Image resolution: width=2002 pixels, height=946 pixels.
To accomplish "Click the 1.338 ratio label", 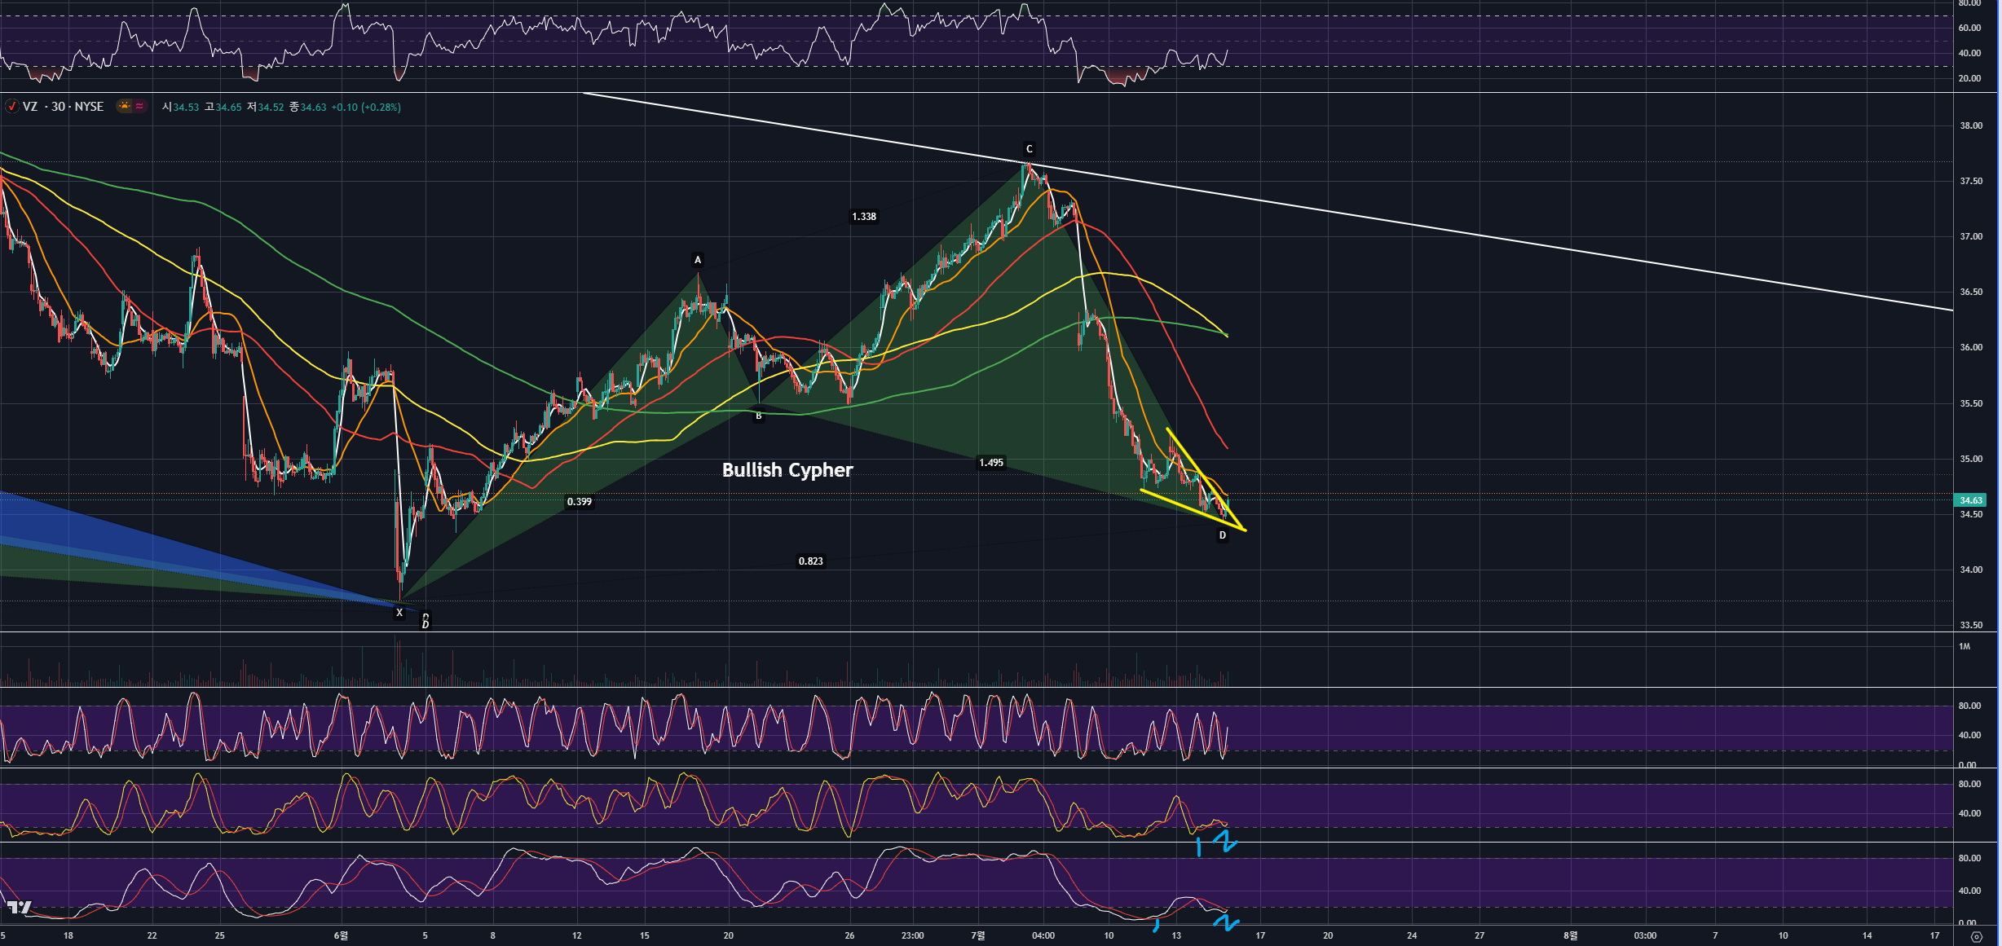I will [x=864, y=217].
